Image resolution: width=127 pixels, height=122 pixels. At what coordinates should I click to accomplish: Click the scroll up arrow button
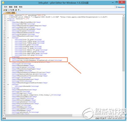tap(123, 16)
